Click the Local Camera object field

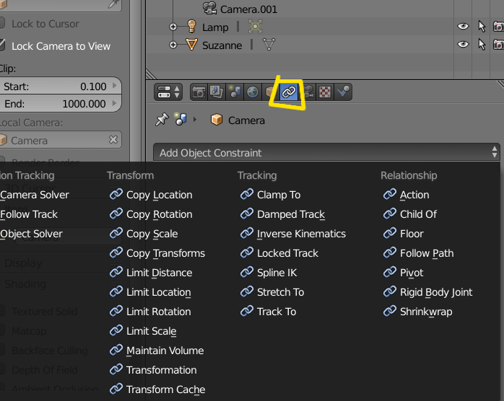(60, 140)
